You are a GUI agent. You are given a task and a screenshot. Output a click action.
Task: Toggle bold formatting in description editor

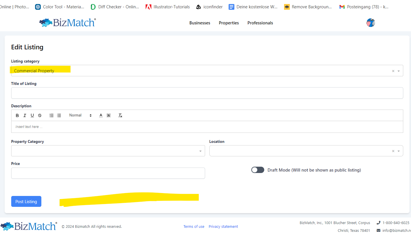(x=17, y=115)
